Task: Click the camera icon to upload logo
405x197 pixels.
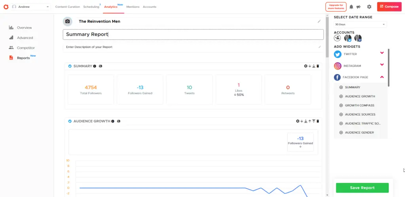Action: (68, 21)
